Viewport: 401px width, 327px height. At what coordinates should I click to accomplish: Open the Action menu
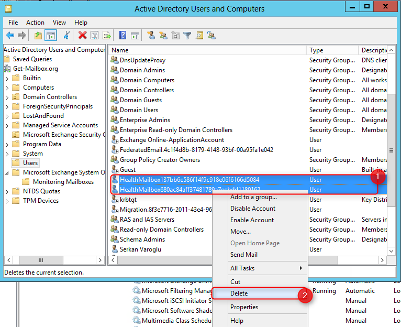(35, 23)
